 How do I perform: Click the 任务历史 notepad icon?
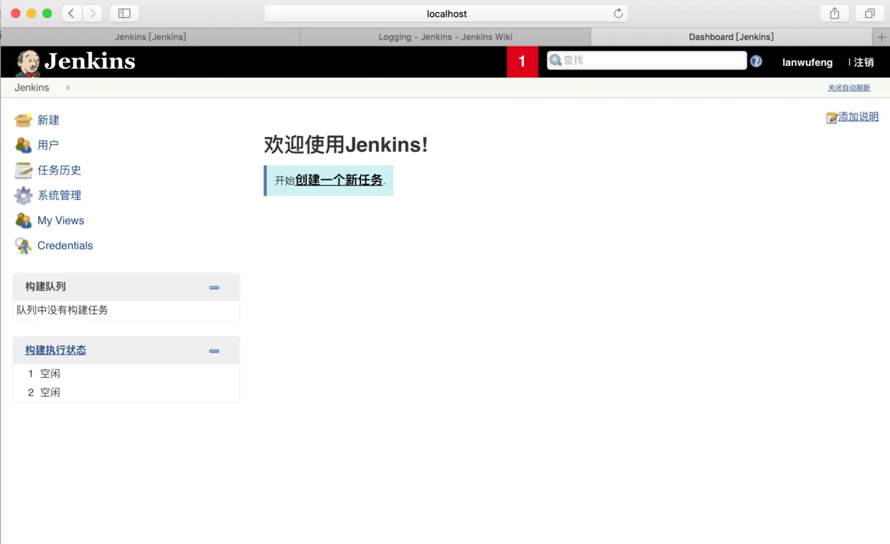(x=24, y=170)
